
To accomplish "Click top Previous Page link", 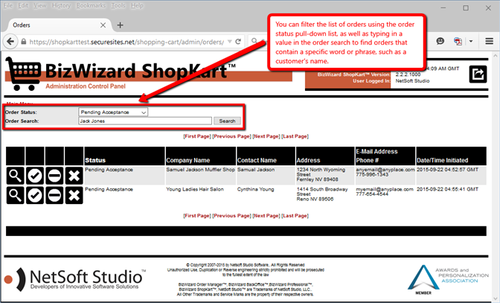I will [232, 136].
